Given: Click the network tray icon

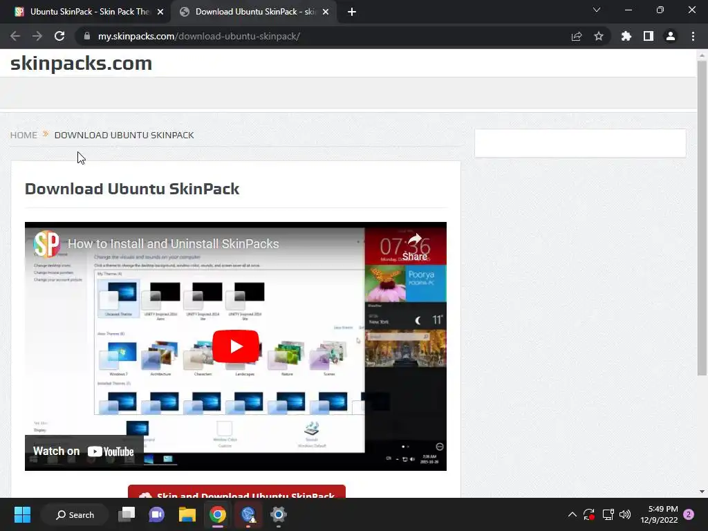Looking at the screenshot, I should coord(608,514).
